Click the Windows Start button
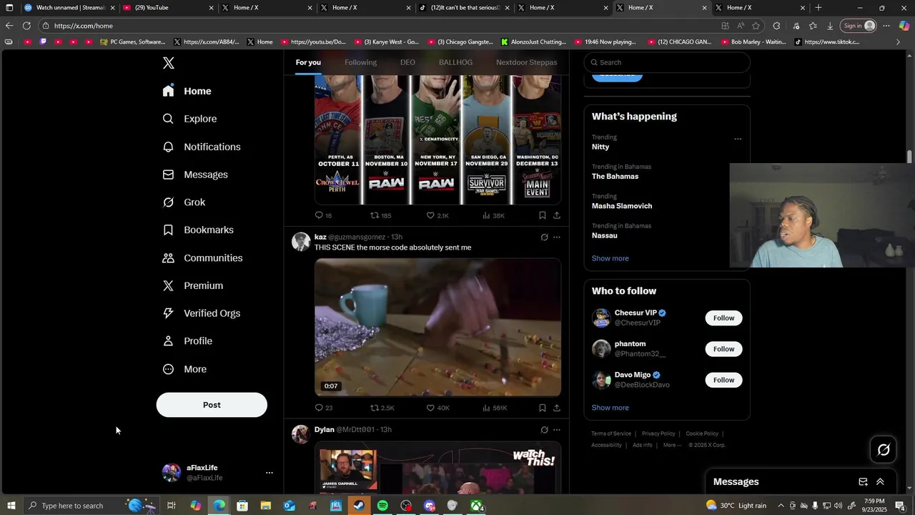 click(x=10, y=506)
